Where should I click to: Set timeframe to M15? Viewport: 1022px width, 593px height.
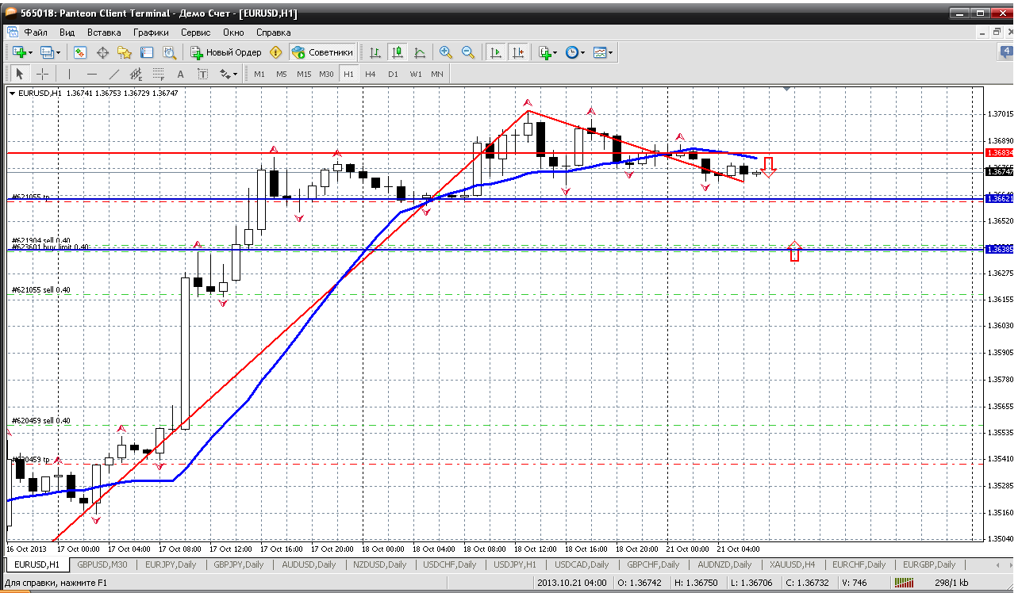(304, 74)
